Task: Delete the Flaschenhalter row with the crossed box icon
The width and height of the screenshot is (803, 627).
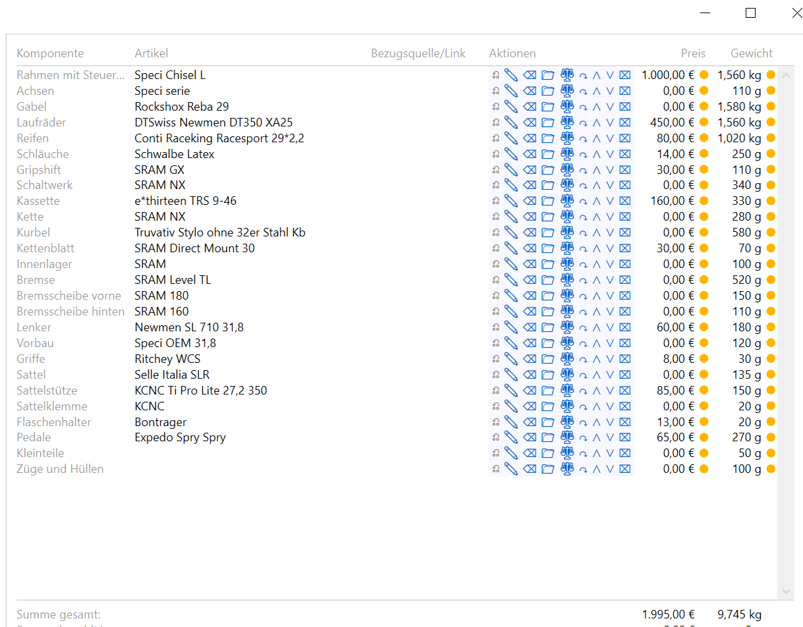Action: 625,422
